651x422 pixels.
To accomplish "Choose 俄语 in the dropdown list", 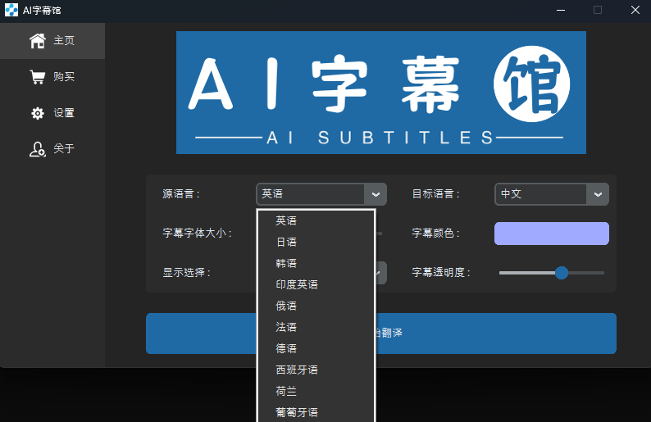I will [x=286, y=306].
